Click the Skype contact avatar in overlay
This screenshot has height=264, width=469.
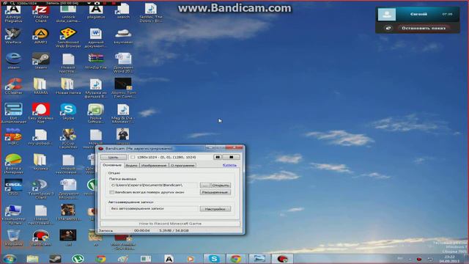[387, 14]
